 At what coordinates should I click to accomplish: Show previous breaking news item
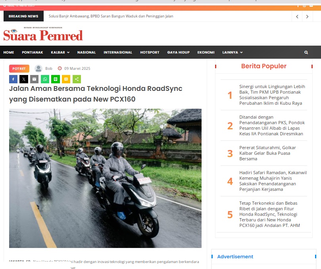297,17
